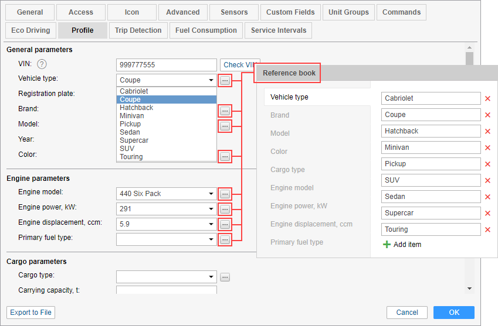Open reference book button next to Engine power

click(x=225, y=209)
